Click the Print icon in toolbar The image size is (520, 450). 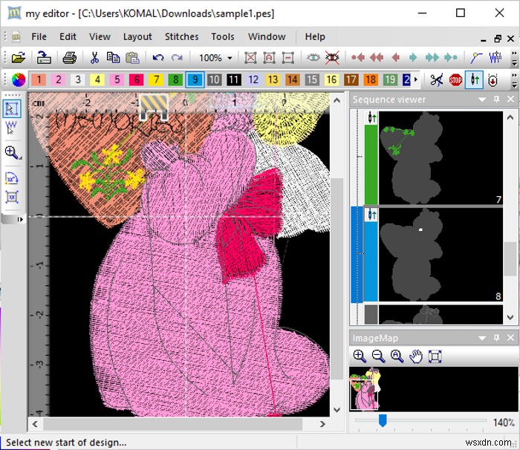coord(69,57)
